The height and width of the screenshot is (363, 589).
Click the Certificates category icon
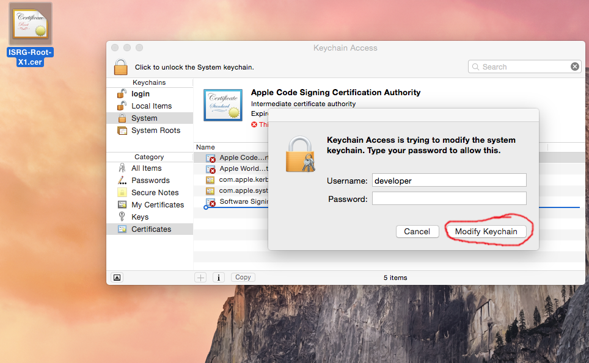point(122,229)
